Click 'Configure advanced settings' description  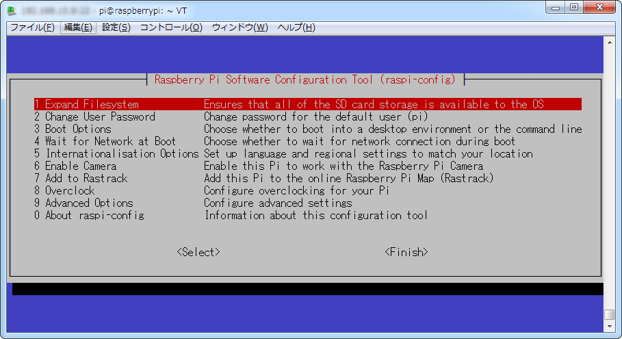[x=278, y=203]
